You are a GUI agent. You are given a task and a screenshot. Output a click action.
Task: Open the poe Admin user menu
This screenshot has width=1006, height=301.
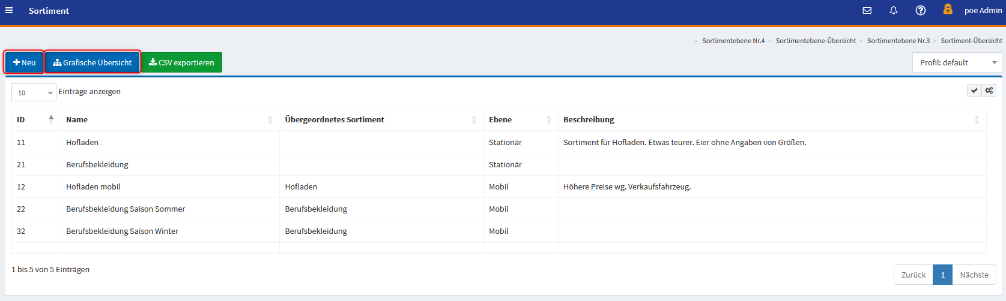pos(983,11)
